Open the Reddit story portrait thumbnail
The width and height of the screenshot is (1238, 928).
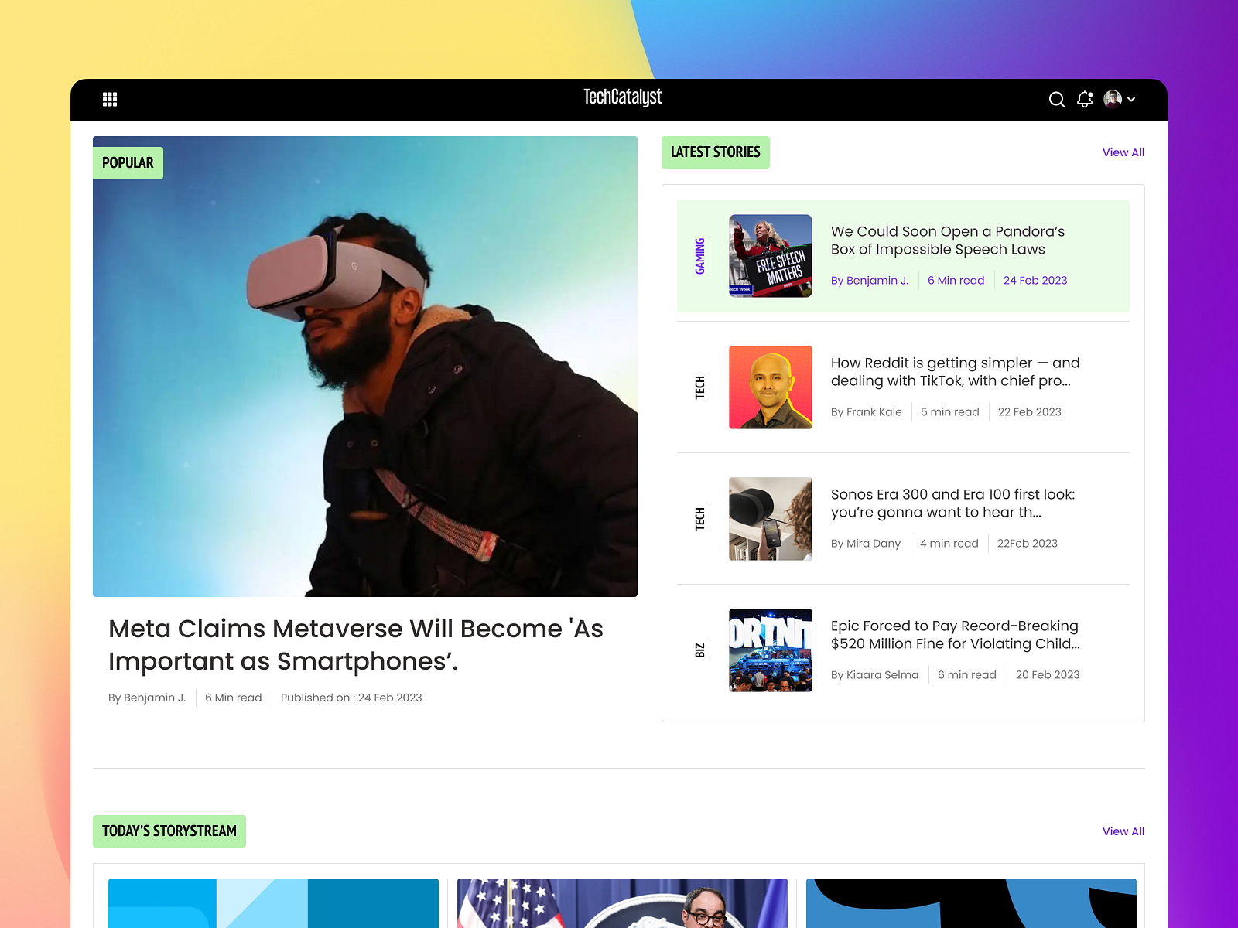pyautogui.click(x=771, y=387)
